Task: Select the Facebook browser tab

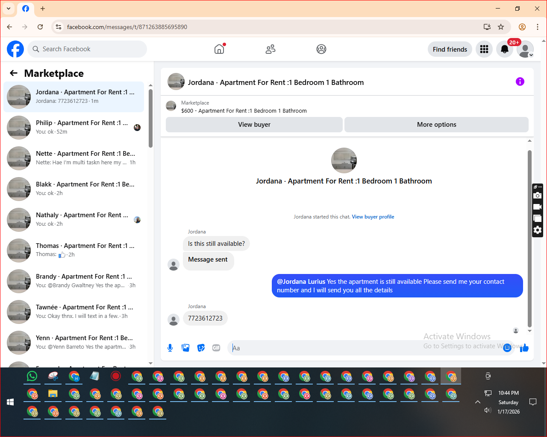Action: pyautogui.click(x=26, y=9)
